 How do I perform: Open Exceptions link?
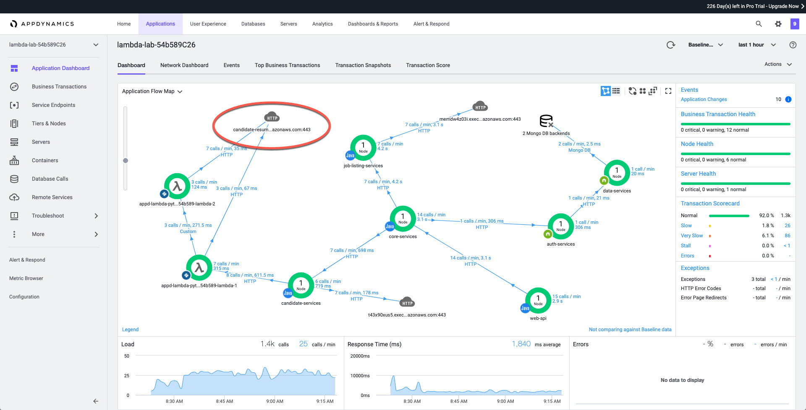pyautogui.click(x=695, y=268)
